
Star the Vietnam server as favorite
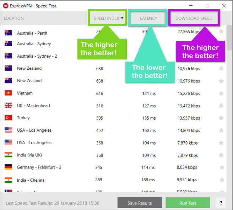coord(221,93)
